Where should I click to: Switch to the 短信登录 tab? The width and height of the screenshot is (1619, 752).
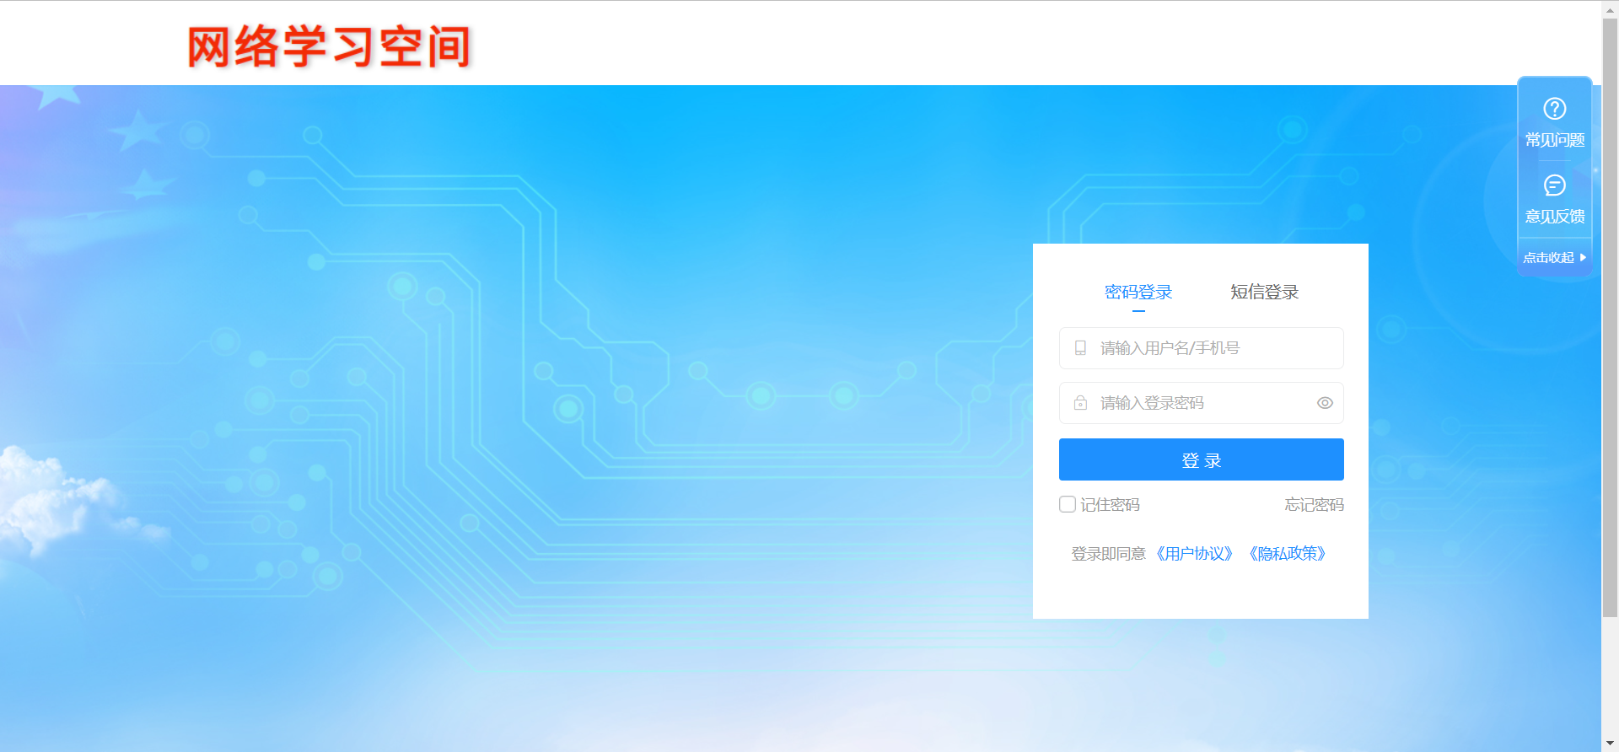point(1264,293)
